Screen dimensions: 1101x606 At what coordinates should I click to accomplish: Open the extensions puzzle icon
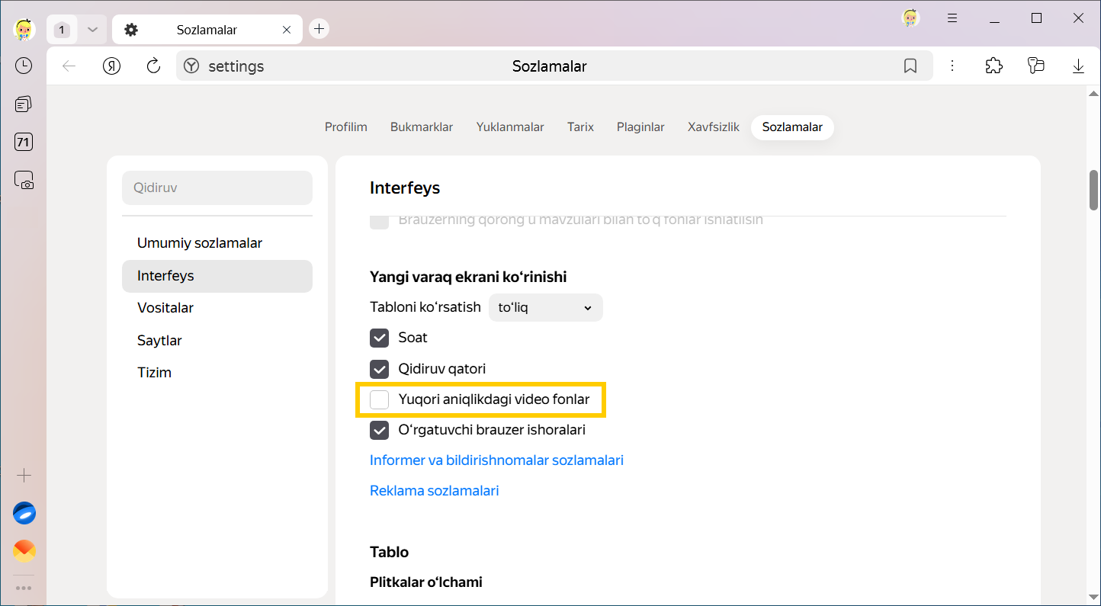(x=993, y=66)
